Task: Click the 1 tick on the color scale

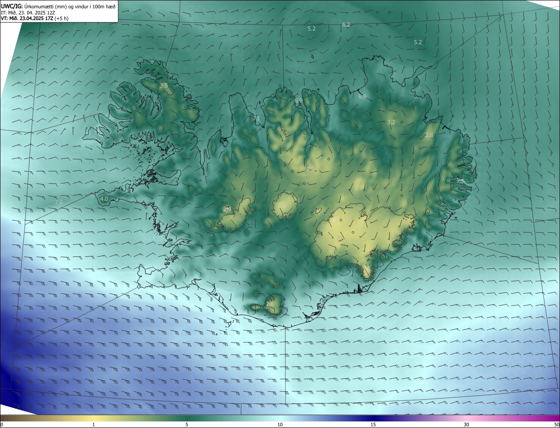Action: click(94, 424)
